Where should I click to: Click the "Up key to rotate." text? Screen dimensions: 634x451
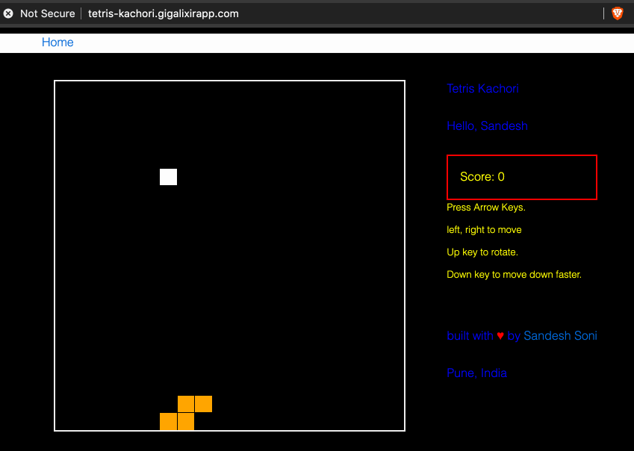click(x=482, y=252)
